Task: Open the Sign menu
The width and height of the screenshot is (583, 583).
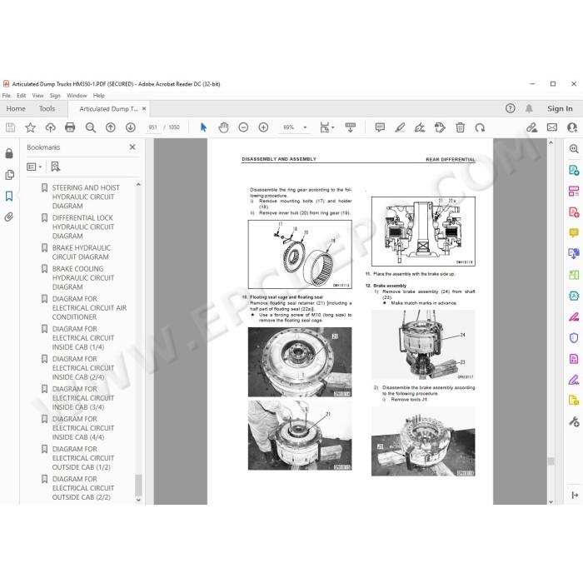Action: tap(55, 96)
